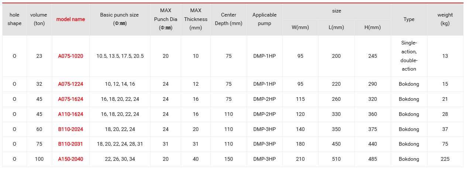Click the 'MAX Thickness' column header
This screenshot has width=468, height=174.
click(x=196, y=19)
